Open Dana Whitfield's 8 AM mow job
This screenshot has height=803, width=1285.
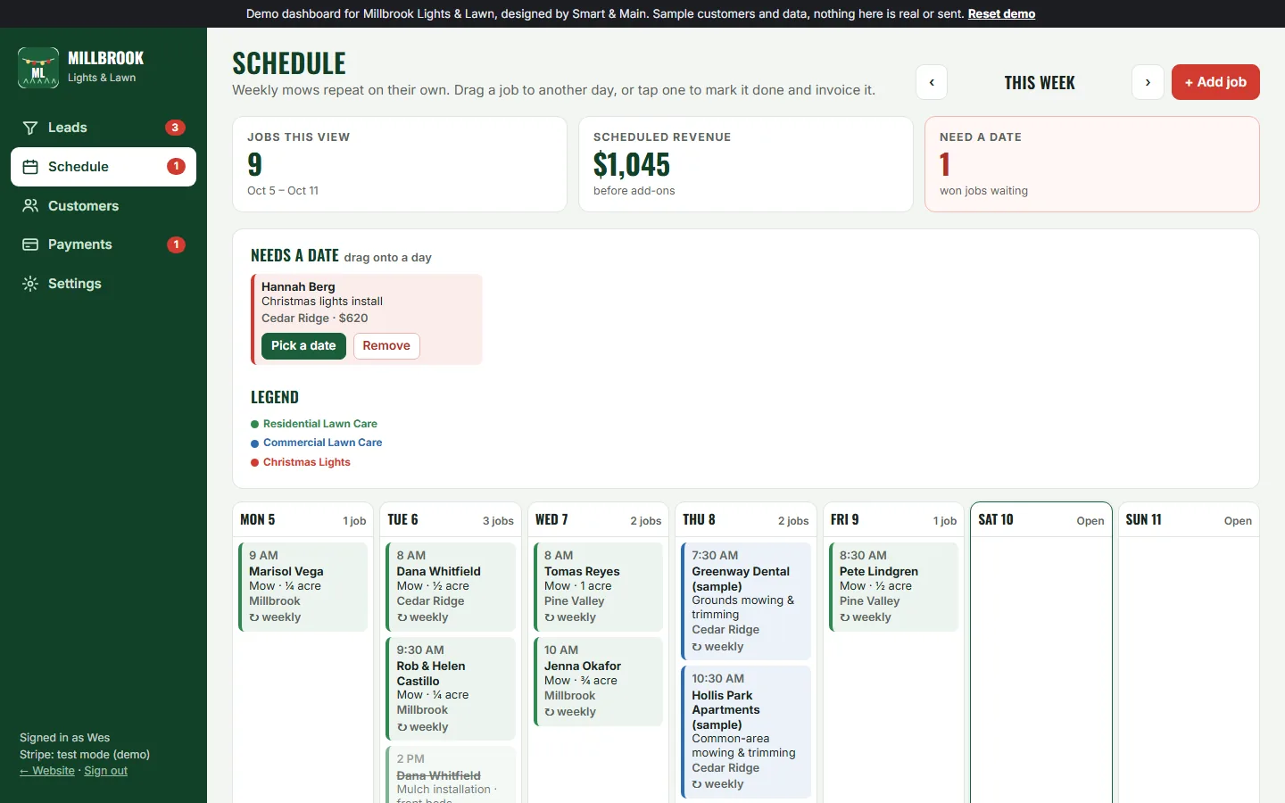coord(451,586)
